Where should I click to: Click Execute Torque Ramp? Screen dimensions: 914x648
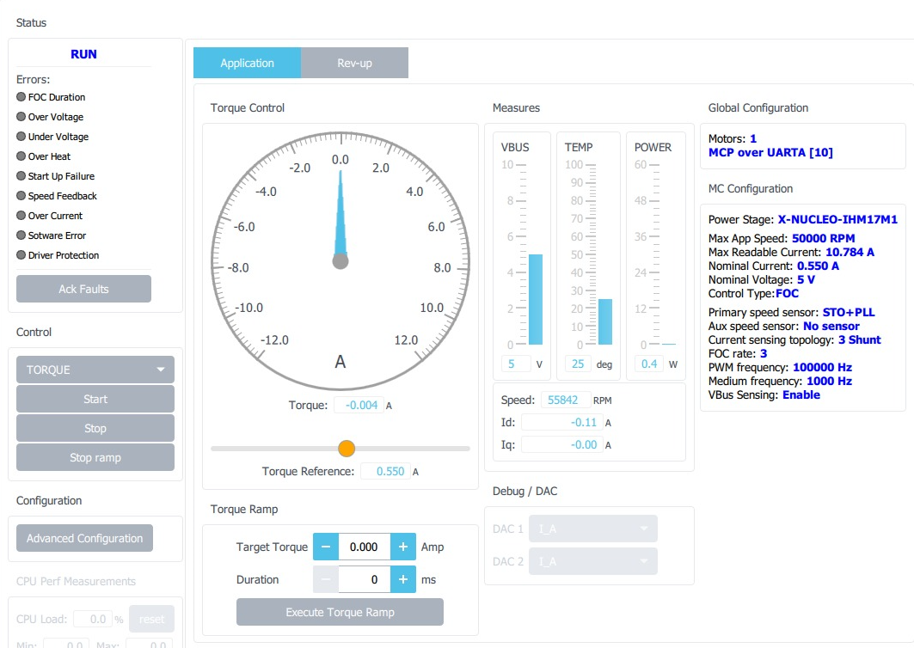[x=340, y=612]
